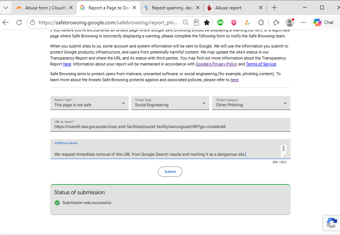Switch to the Abuse report tab
This screenshot has height=235, width=340.
(235, 8)
